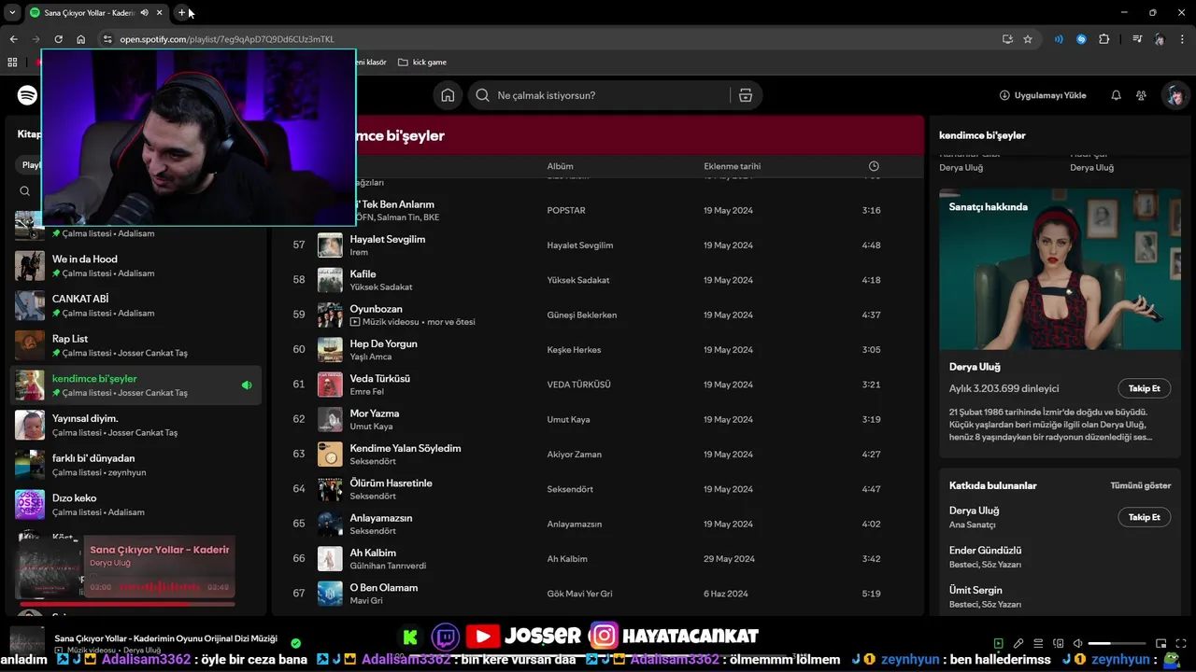Open CANKAT ABİ playlist

(x=136, y=305)
